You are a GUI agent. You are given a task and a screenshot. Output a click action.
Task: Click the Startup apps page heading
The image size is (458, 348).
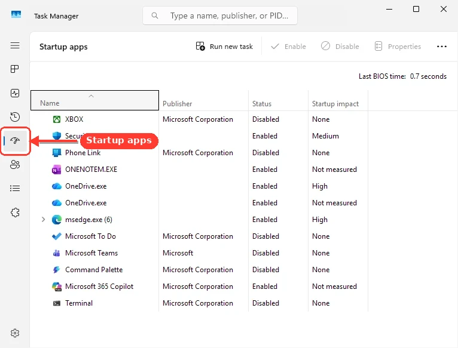click(x=63, y=47)
